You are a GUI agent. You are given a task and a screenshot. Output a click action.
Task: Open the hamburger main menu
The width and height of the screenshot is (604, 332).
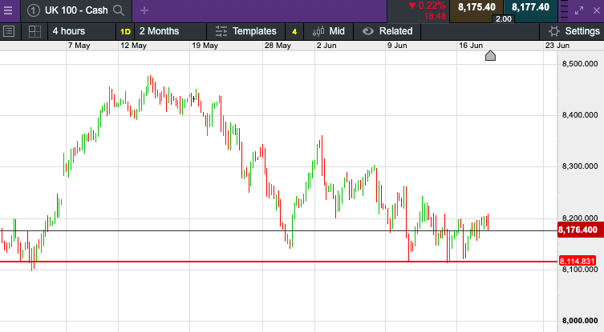click(8, 10)
